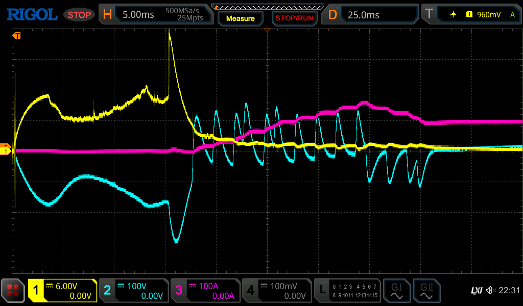The width and height of the screenshot is (523, 306).
Task: Open the trigger settings showing 960mV
Action: pos(471,15)
